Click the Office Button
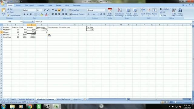Image resolution: width=194 pixels, height=109 pixels. coord(3,3)
